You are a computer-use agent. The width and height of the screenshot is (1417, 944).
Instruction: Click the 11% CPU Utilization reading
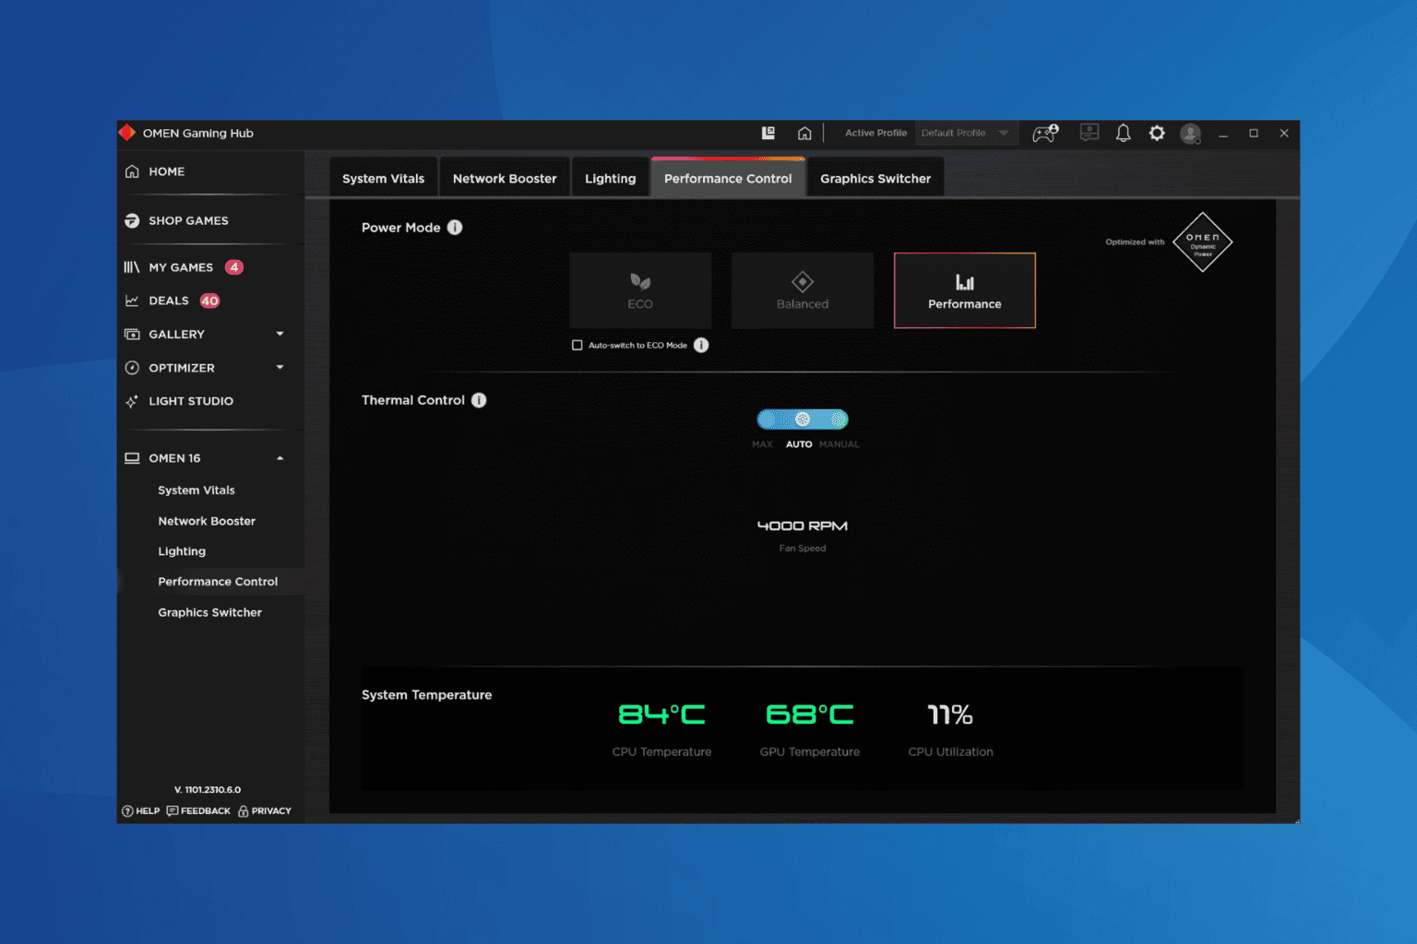[950, 714]
